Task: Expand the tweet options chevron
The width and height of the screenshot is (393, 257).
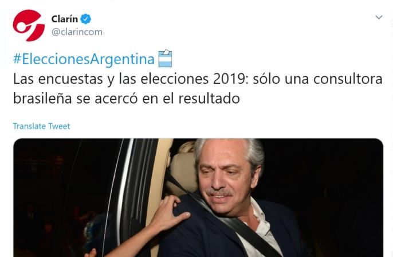Action: click(379, 17)
